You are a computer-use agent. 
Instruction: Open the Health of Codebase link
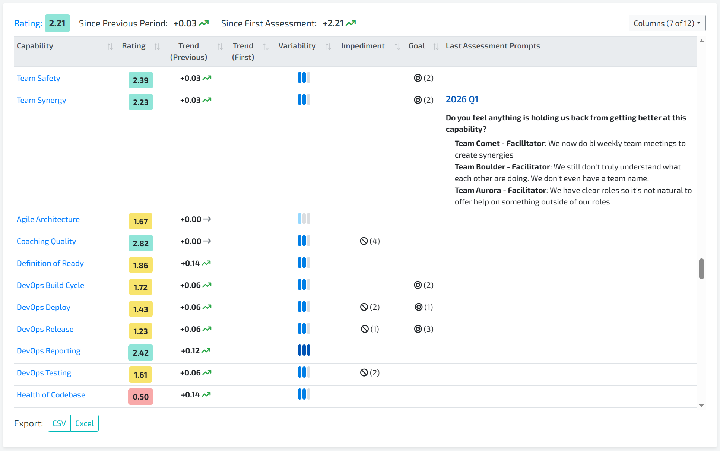coord(51,395)
